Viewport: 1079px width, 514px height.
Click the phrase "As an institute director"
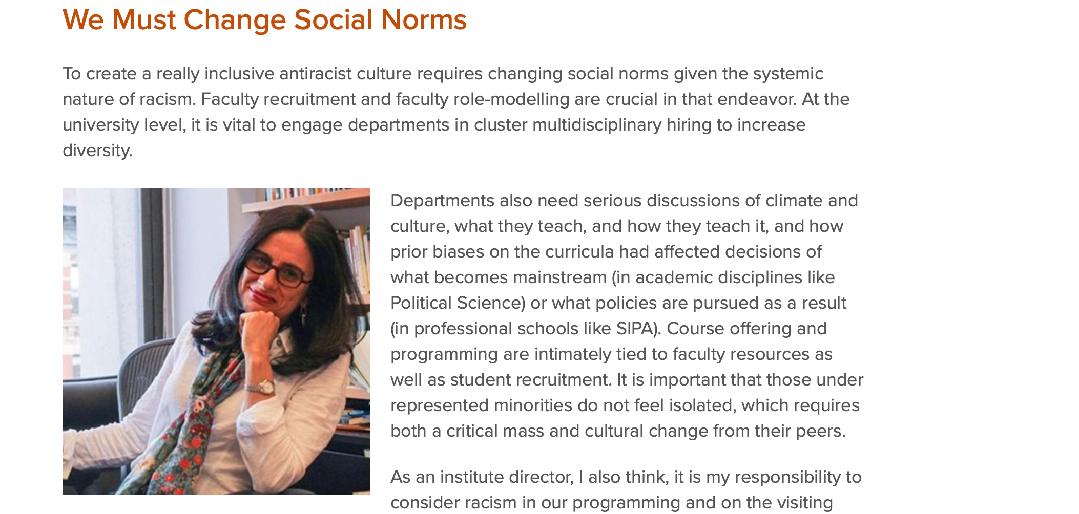[481, 477]
